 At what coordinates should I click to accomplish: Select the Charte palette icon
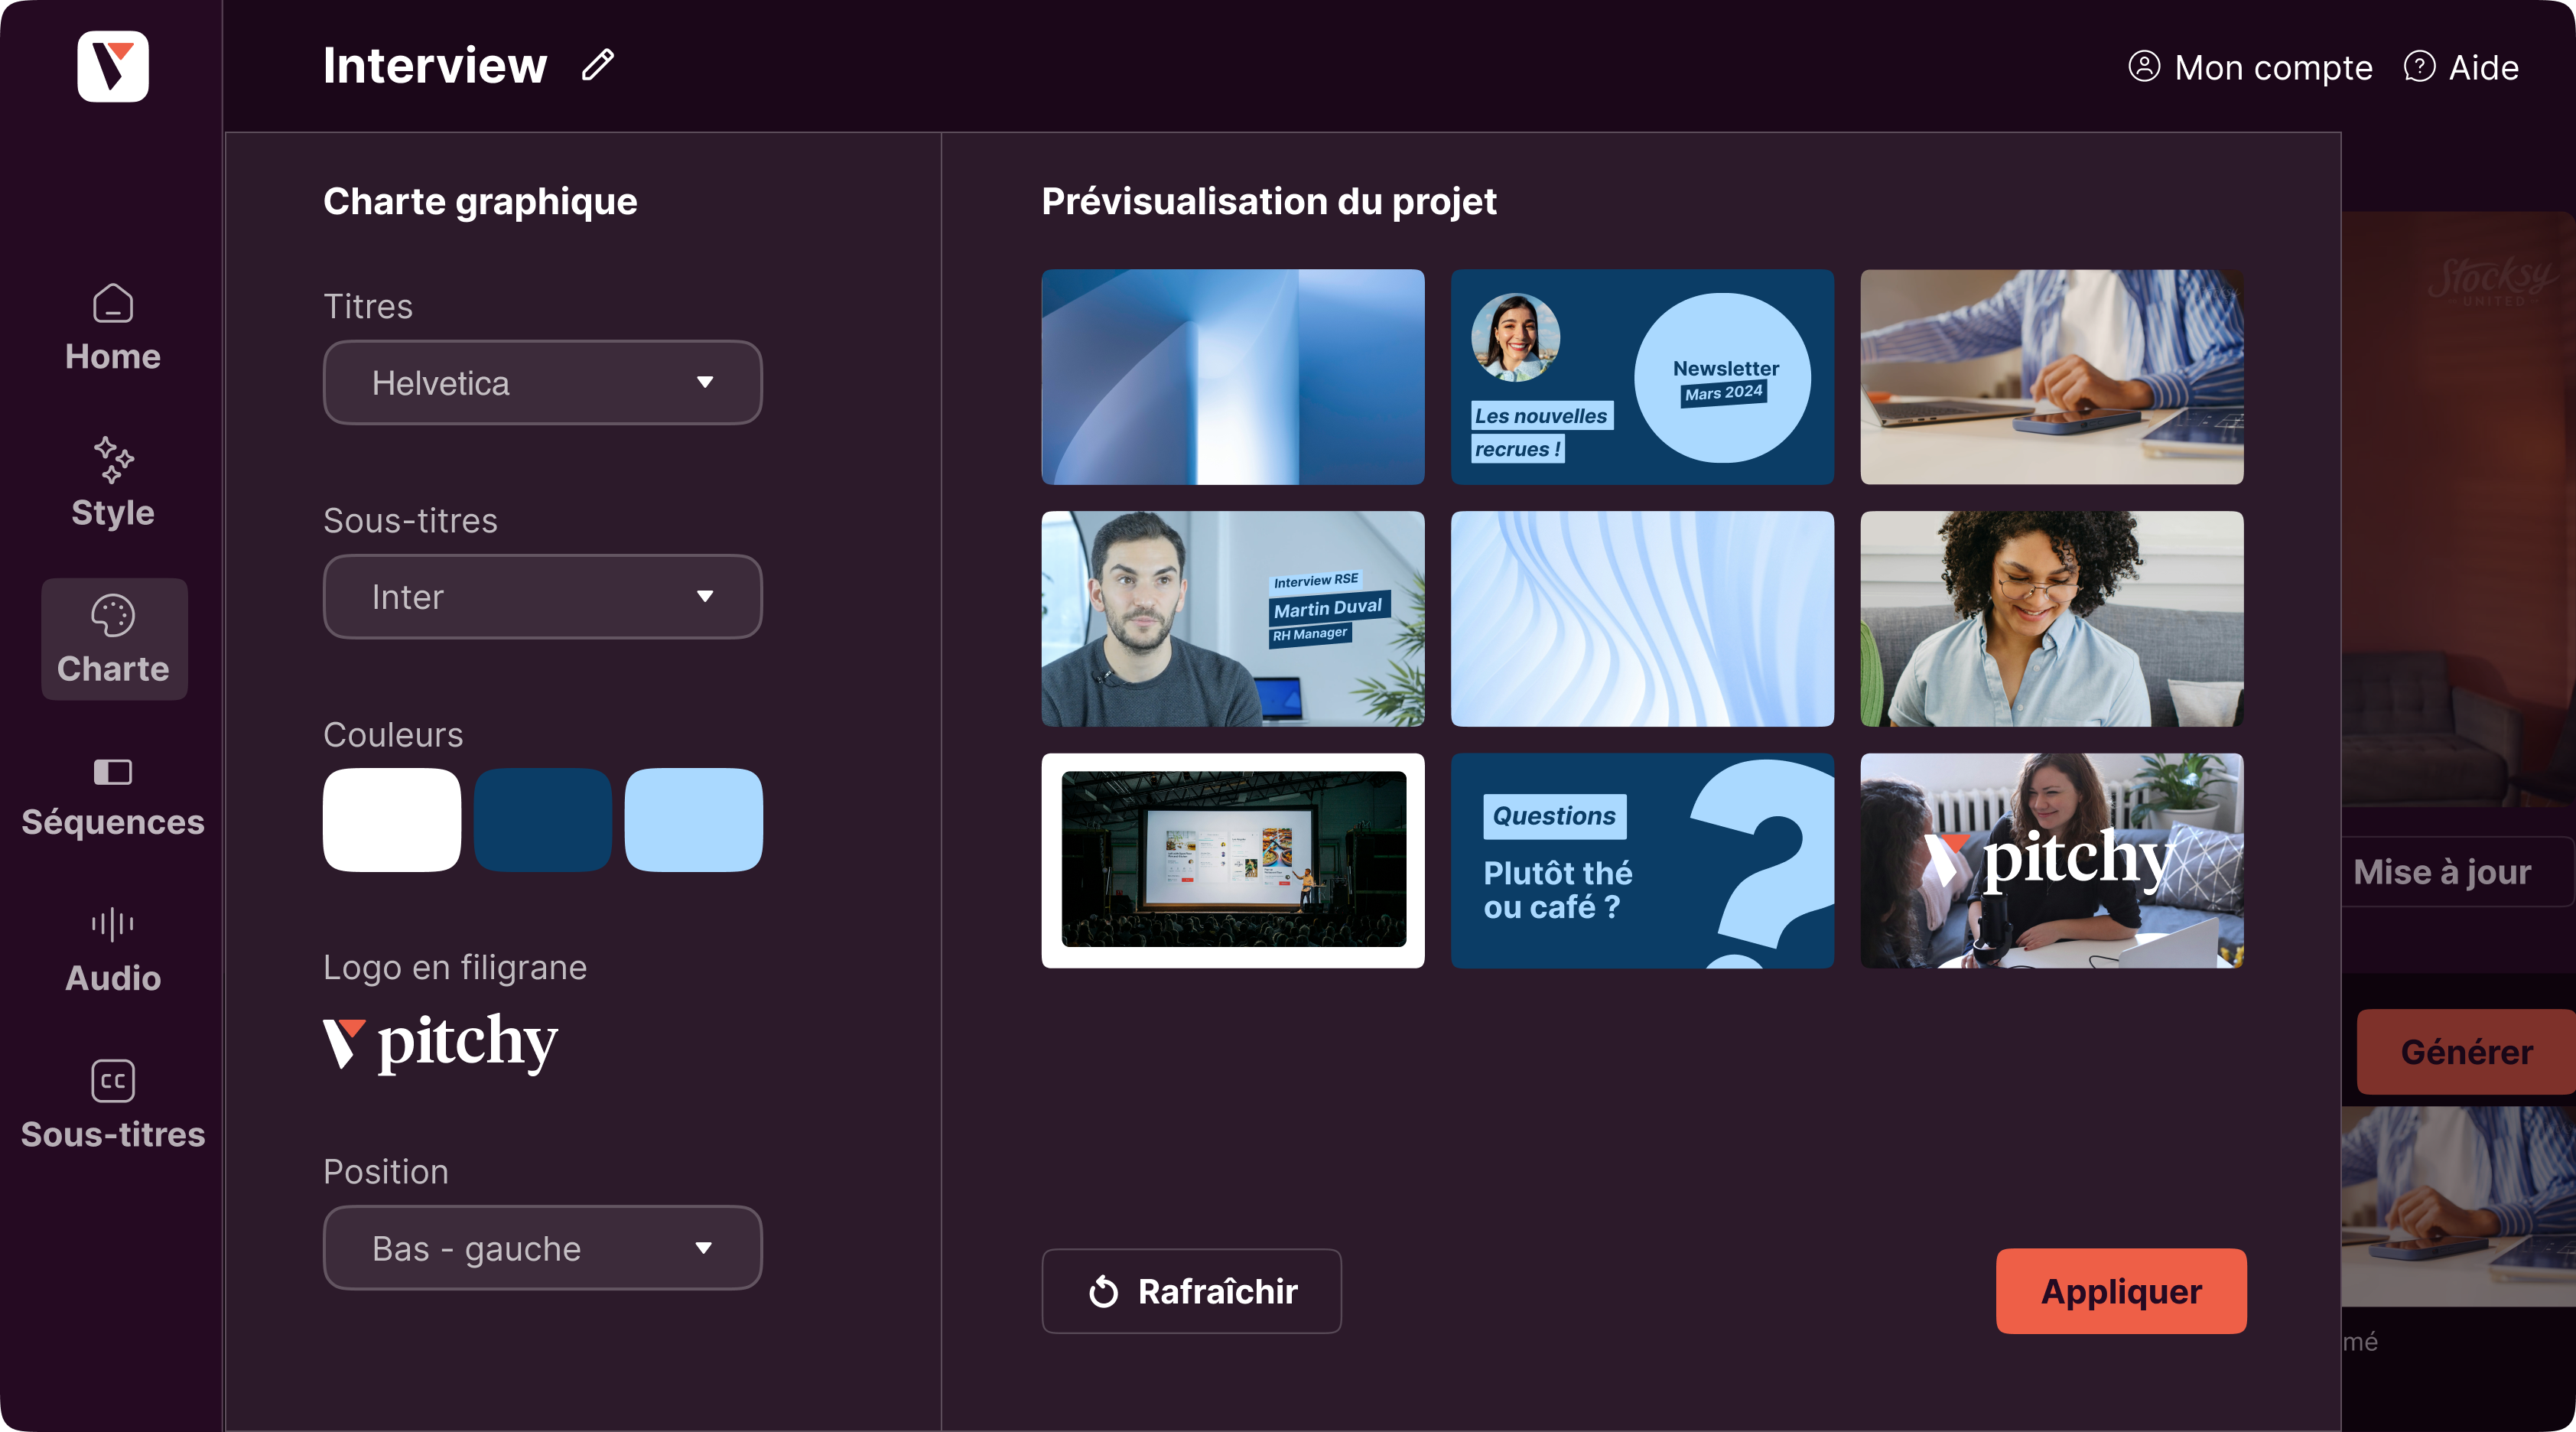point(113,616)
